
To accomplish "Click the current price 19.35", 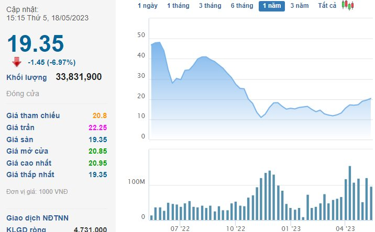I will (x=36, y=43).
